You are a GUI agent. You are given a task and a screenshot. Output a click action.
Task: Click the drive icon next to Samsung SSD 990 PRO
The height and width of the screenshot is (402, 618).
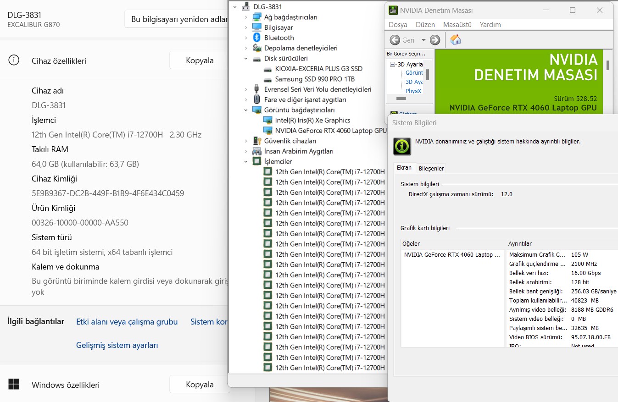tap(268, 79)
